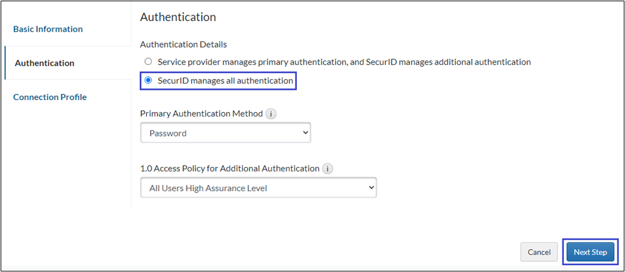Click the '1.0 Access Policy for Additional Authentication' label
625x272 pixels.
(229, 169)
